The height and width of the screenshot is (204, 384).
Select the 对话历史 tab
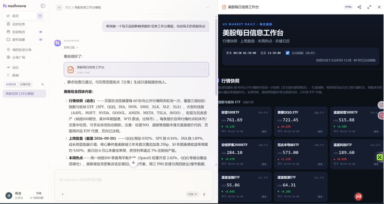pyautogui.click(x=11, y=84)
